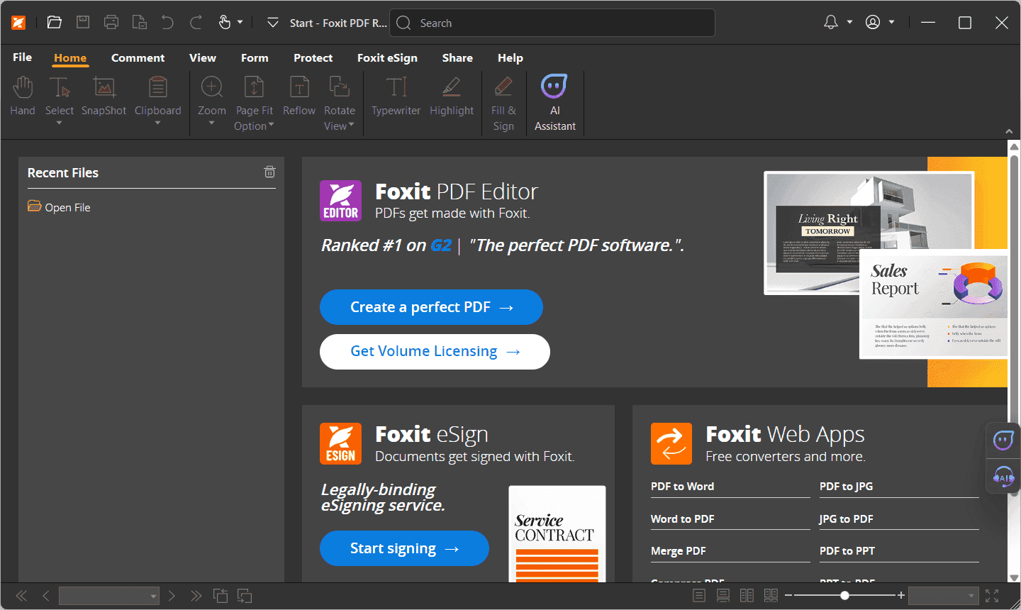Open the customize quick access toolbar dropdown

[x=272, y=23]
